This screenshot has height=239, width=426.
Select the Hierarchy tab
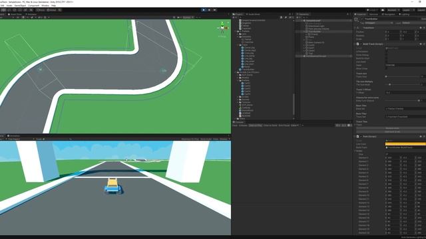pyautogui.click(x=303, y=15)
